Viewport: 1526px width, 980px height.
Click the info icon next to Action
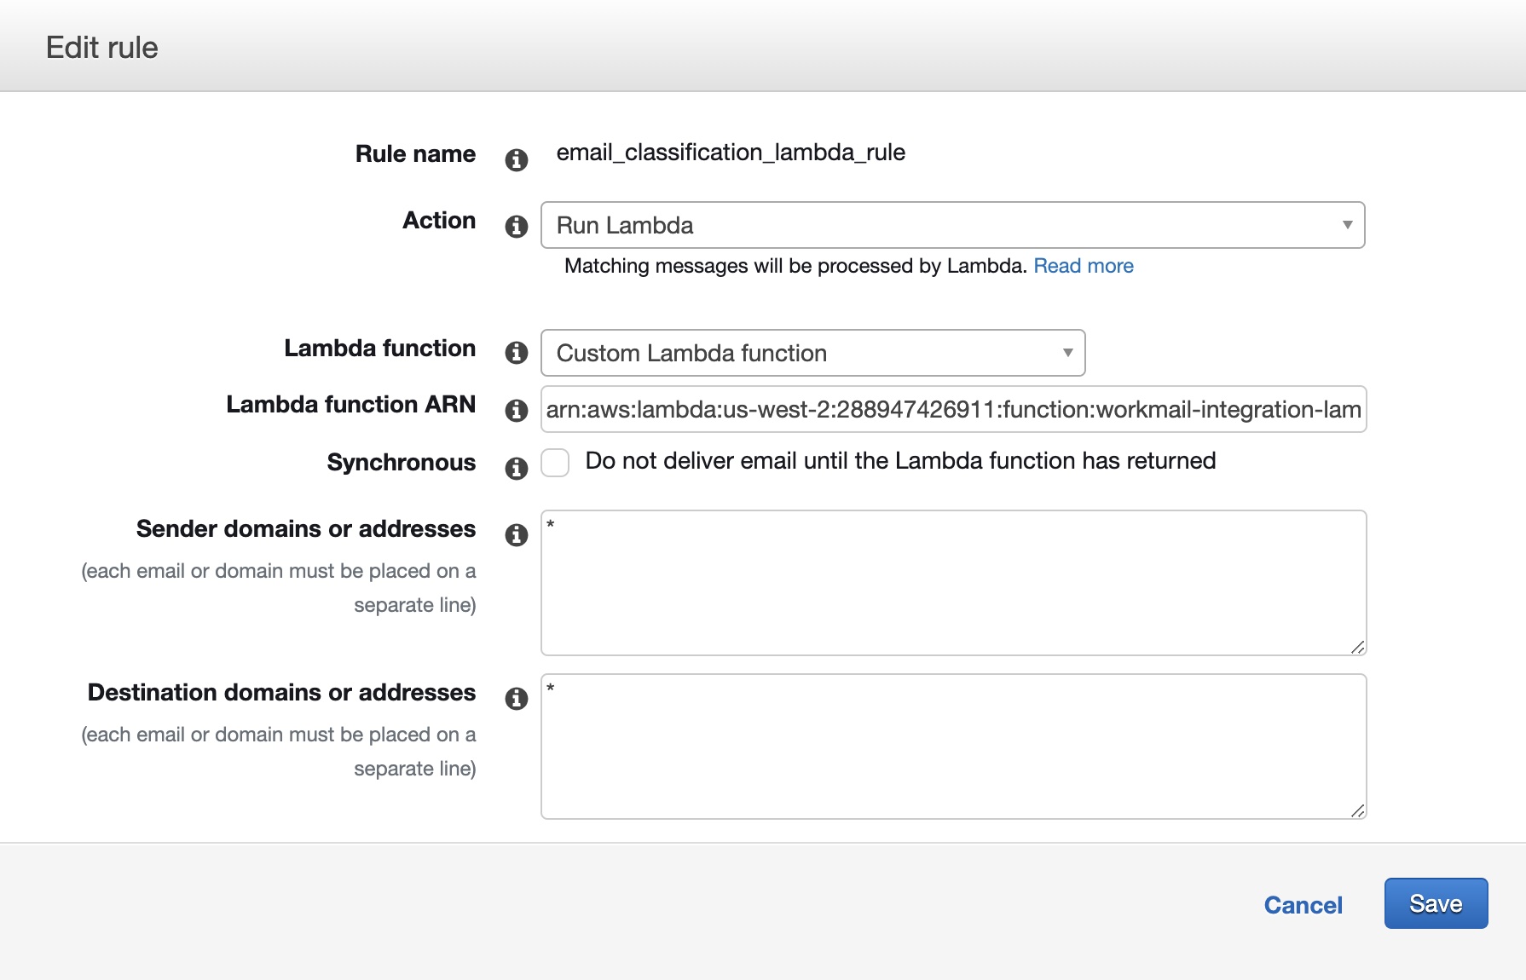pyautogui.click(x=516, y=226)
